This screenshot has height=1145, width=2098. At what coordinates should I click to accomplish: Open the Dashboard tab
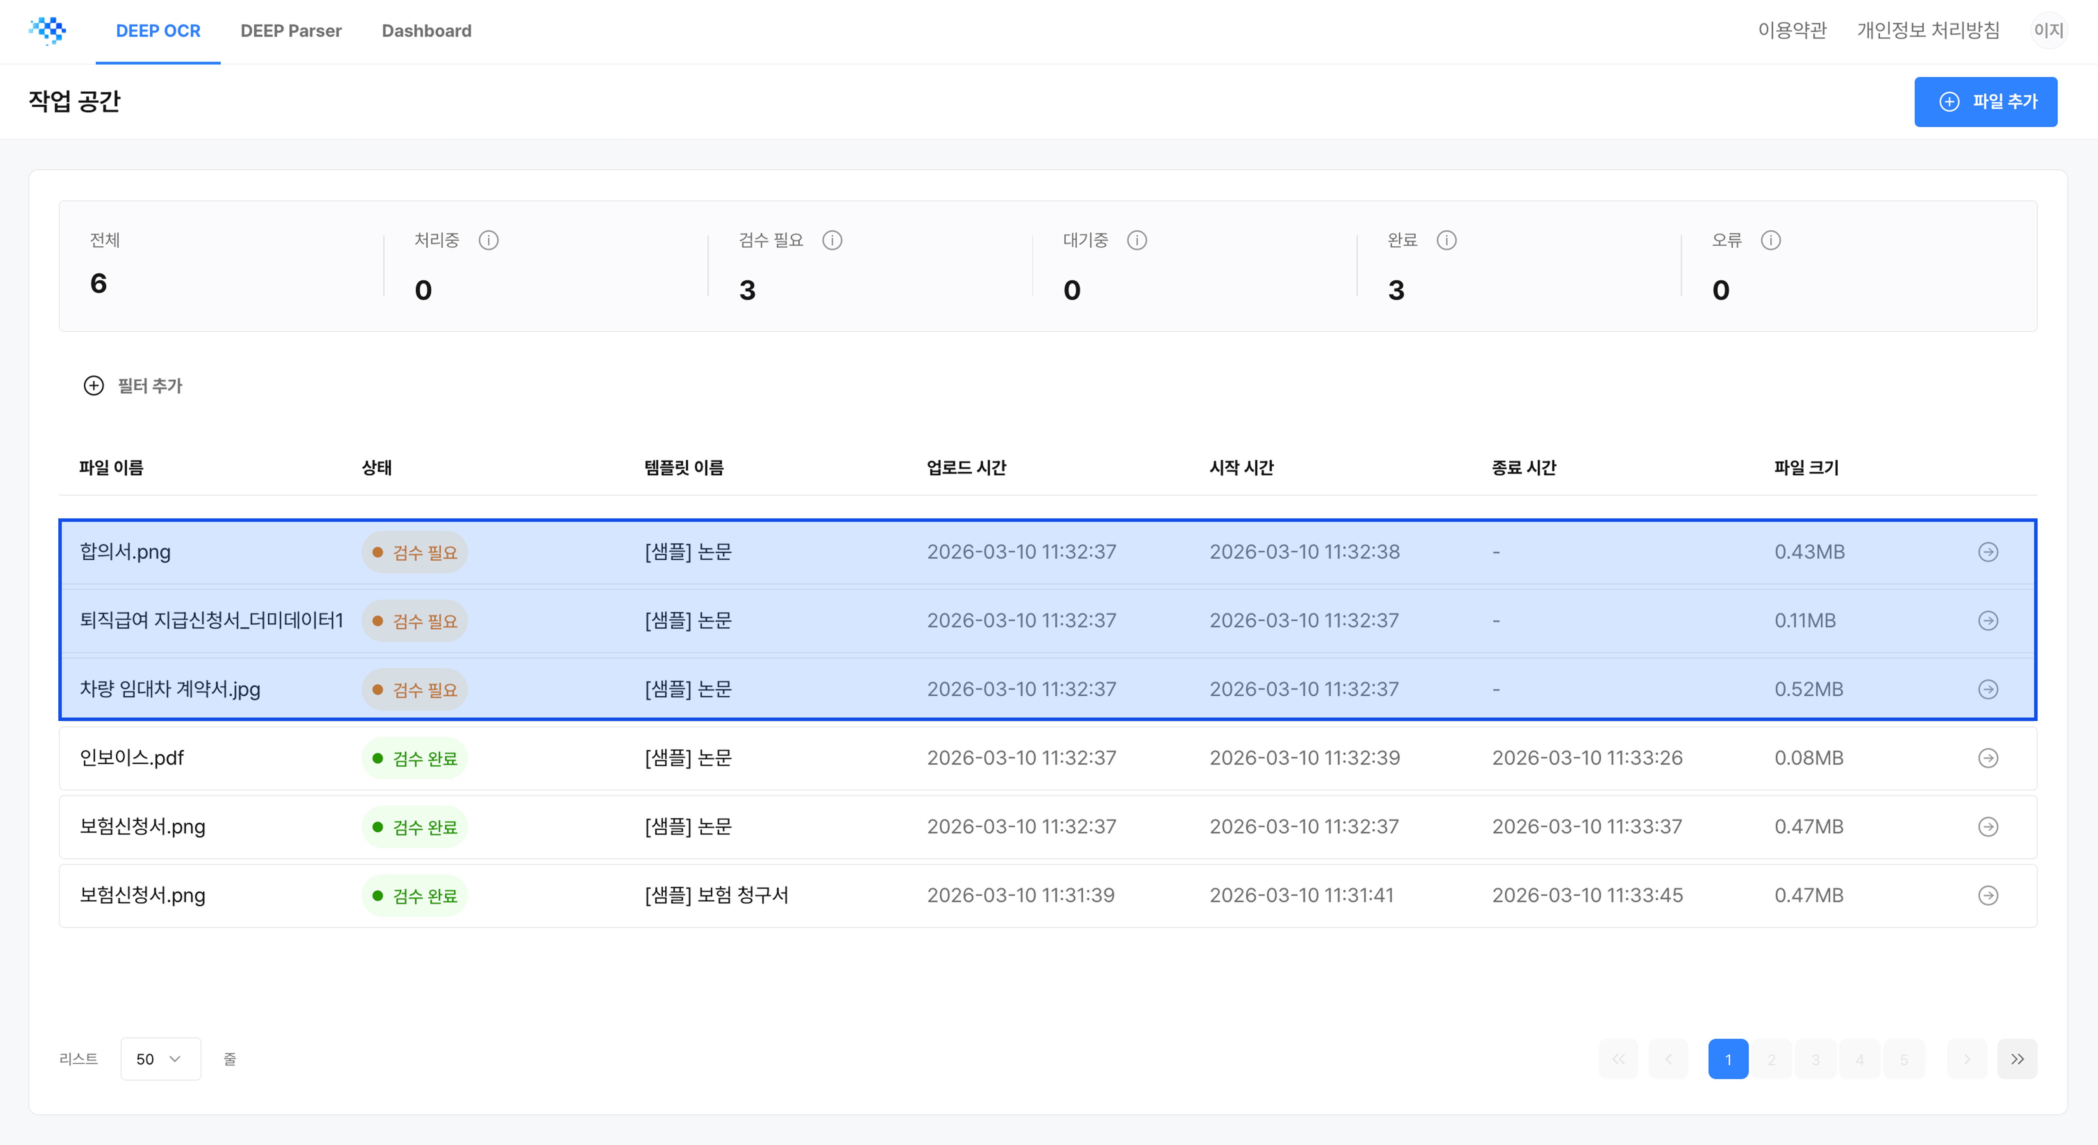click(x=426, y=31)
